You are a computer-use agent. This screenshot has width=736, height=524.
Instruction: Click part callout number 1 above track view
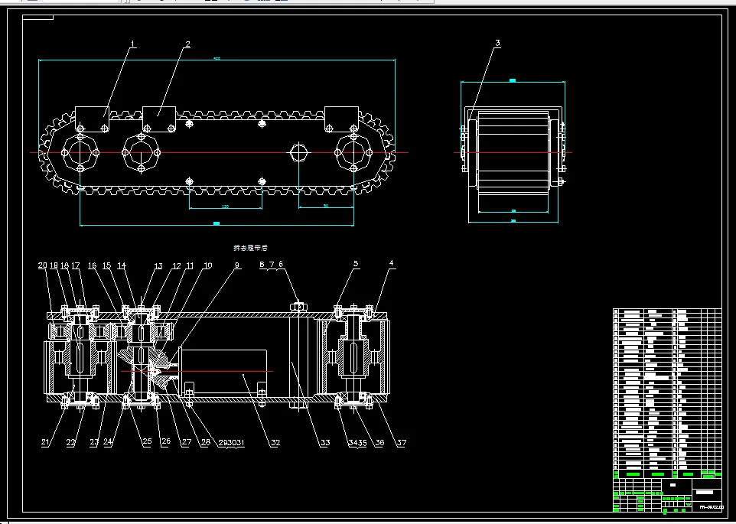pos(133,44)
